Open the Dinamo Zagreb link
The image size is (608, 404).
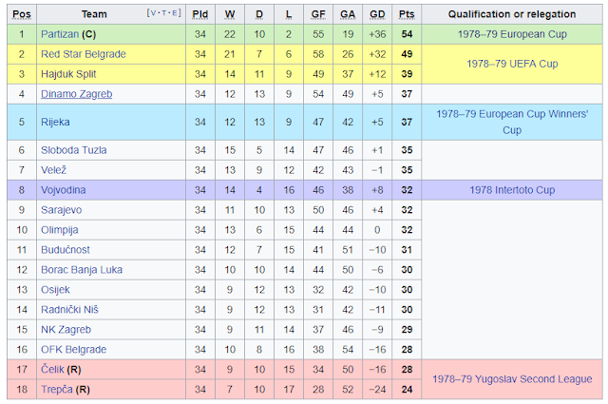click(77, 94)
